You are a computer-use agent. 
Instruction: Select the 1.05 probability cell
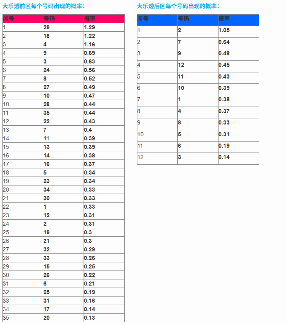[x=224, y=30]
